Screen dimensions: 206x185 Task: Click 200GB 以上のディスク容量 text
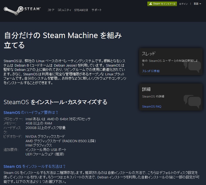[45, 128]
